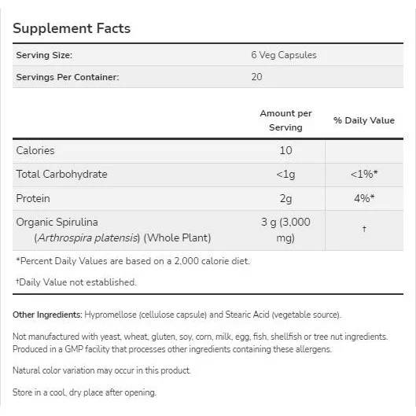Select the Calories row label

click(35, 150)
